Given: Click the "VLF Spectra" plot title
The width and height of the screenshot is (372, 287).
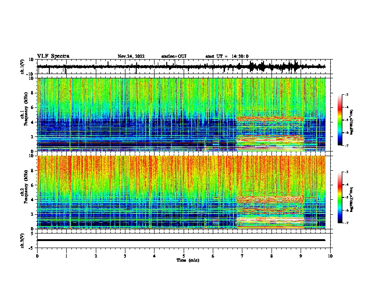Looking at the screenshot, I should coord(53,56).
